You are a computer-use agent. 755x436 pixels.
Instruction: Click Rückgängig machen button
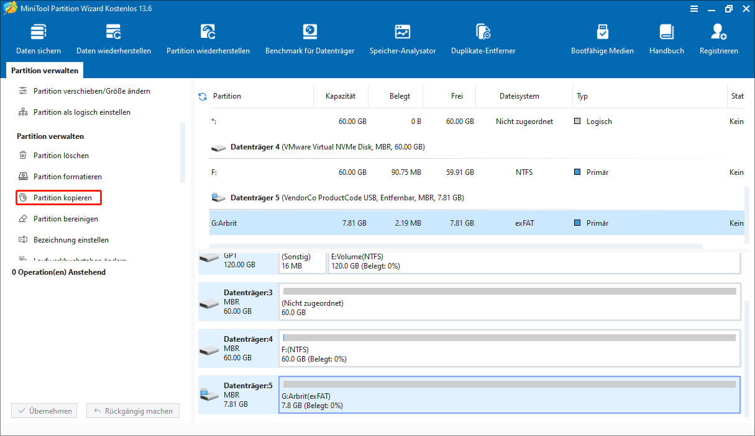click(133, 411)
